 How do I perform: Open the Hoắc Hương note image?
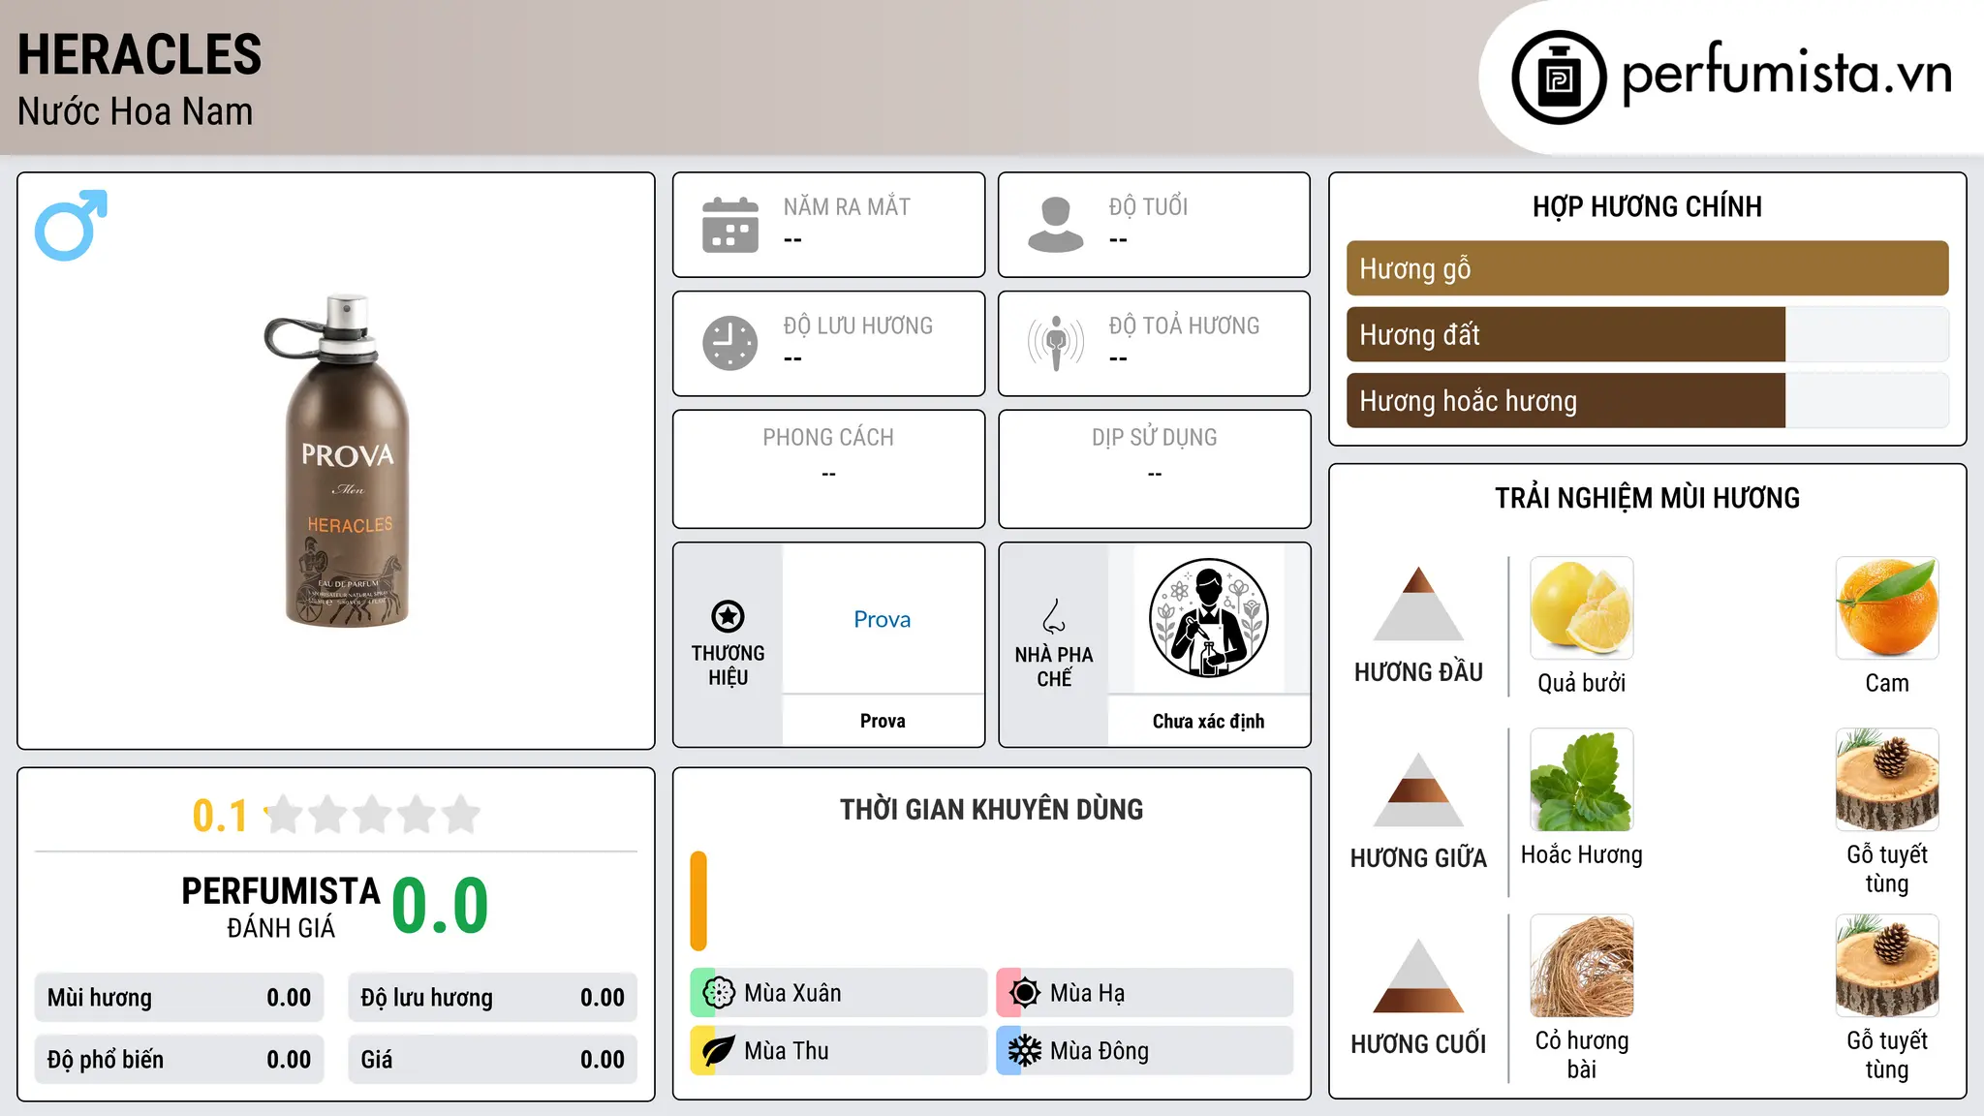pos(1582,780)
